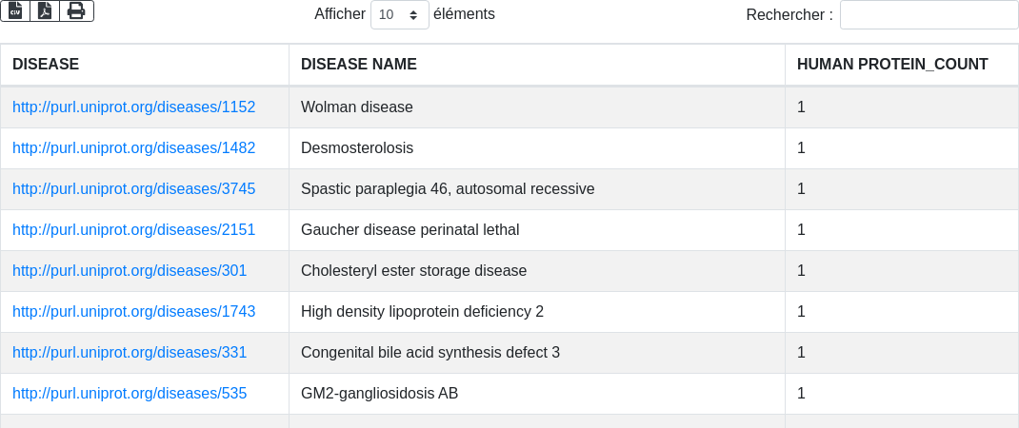This screenshot has width=1019, height=428.
Task: Open the diseases/1482 Desmosterolosis link
Action: [x=134, y=148]
